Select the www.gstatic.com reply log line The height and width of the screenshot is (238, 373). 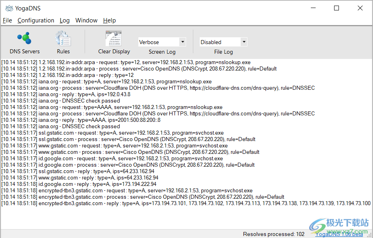click(x=80, y=178)
